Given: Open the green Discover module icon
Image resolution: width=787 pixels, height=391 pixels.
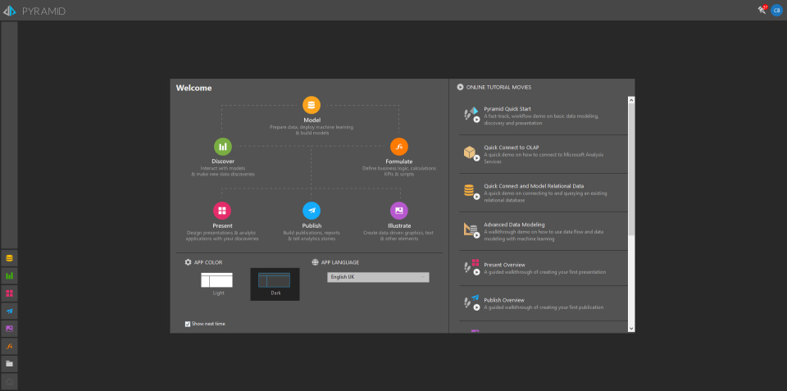Looking at the screenshot, I should tap(223, 147).
